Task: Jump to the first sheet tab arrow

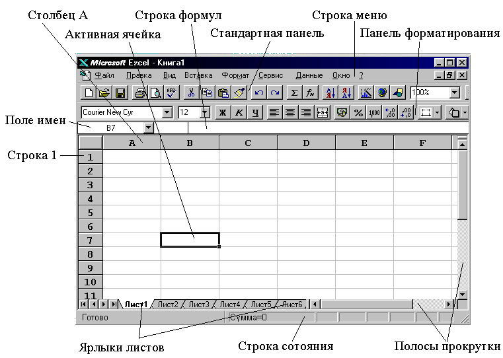Action: tap(83, 304)
